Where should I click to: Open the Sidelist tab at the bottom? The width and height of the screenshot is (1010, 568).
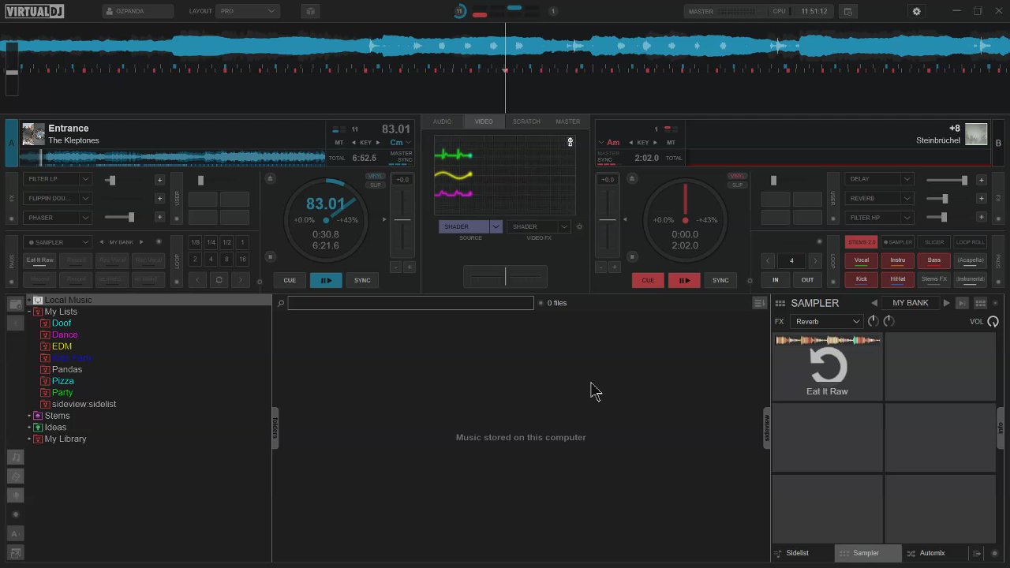(x=796, y=553)
